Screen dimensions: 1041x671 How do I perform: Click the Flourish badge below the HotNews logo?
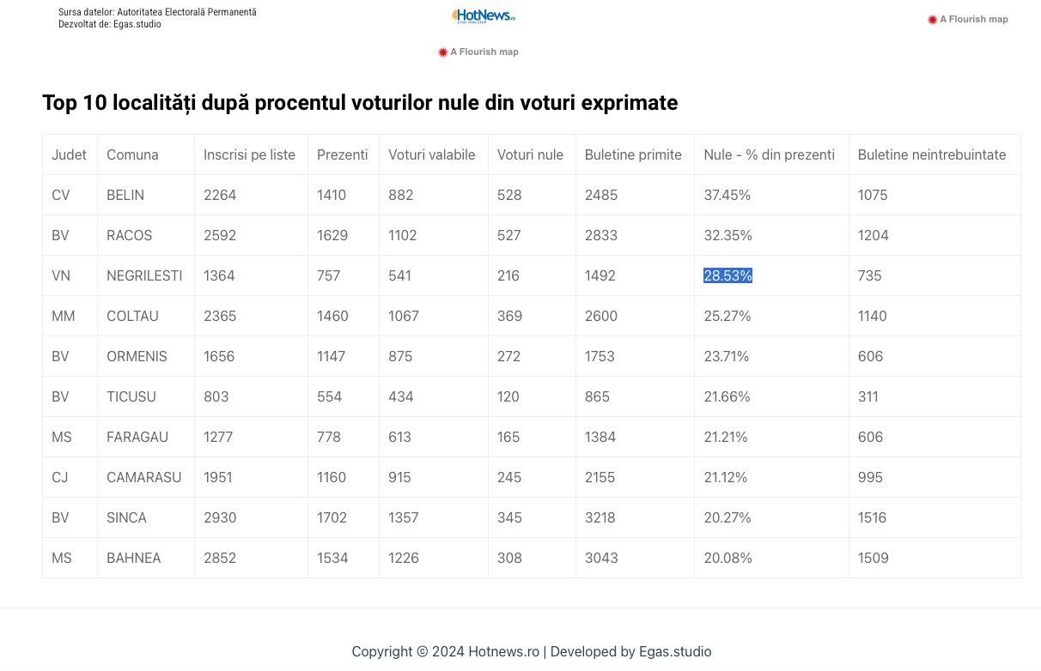click(478, 51)
